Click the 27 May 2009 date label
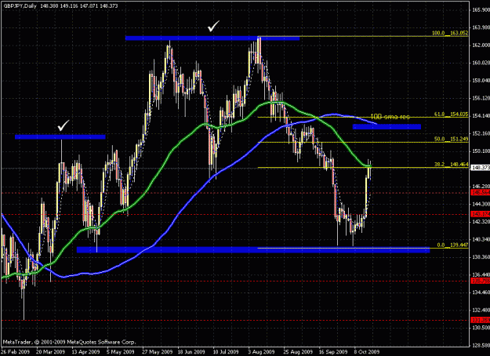 [157, 352]
